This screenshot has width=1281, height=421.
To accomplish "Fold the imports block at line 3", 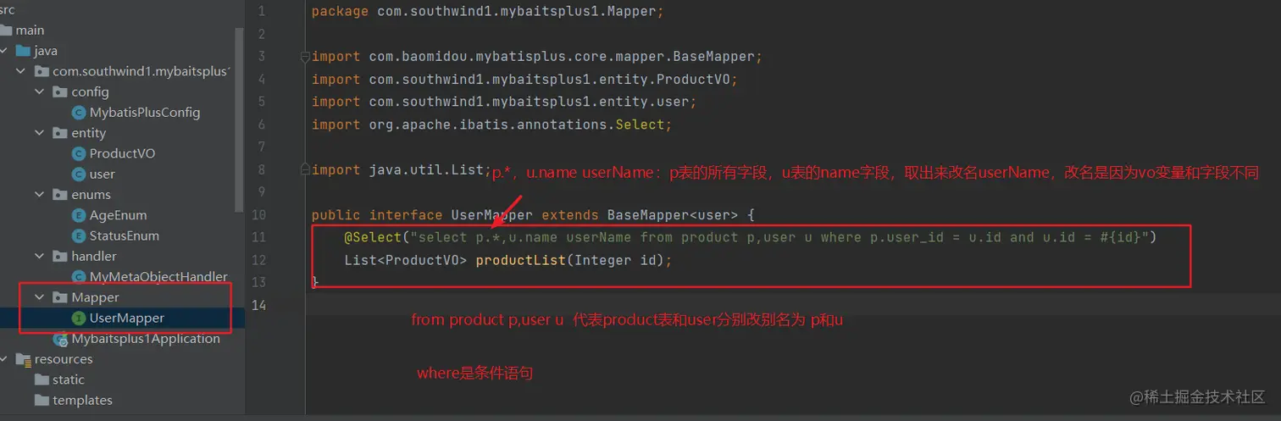I will [306, 57].
